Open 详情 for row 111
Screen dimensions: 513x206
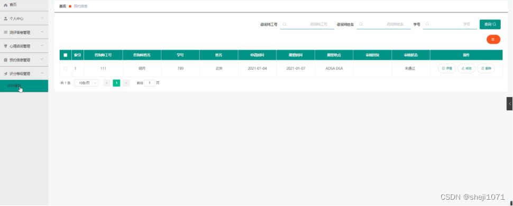pos(446,68)
